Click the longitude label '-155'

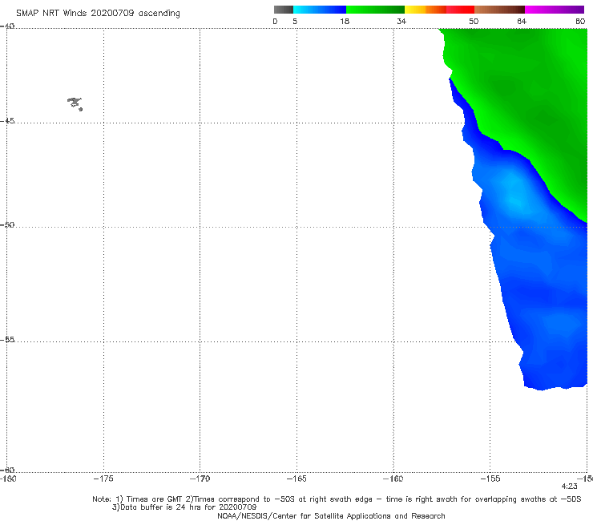pyautogui.click(x=490, y=479)
